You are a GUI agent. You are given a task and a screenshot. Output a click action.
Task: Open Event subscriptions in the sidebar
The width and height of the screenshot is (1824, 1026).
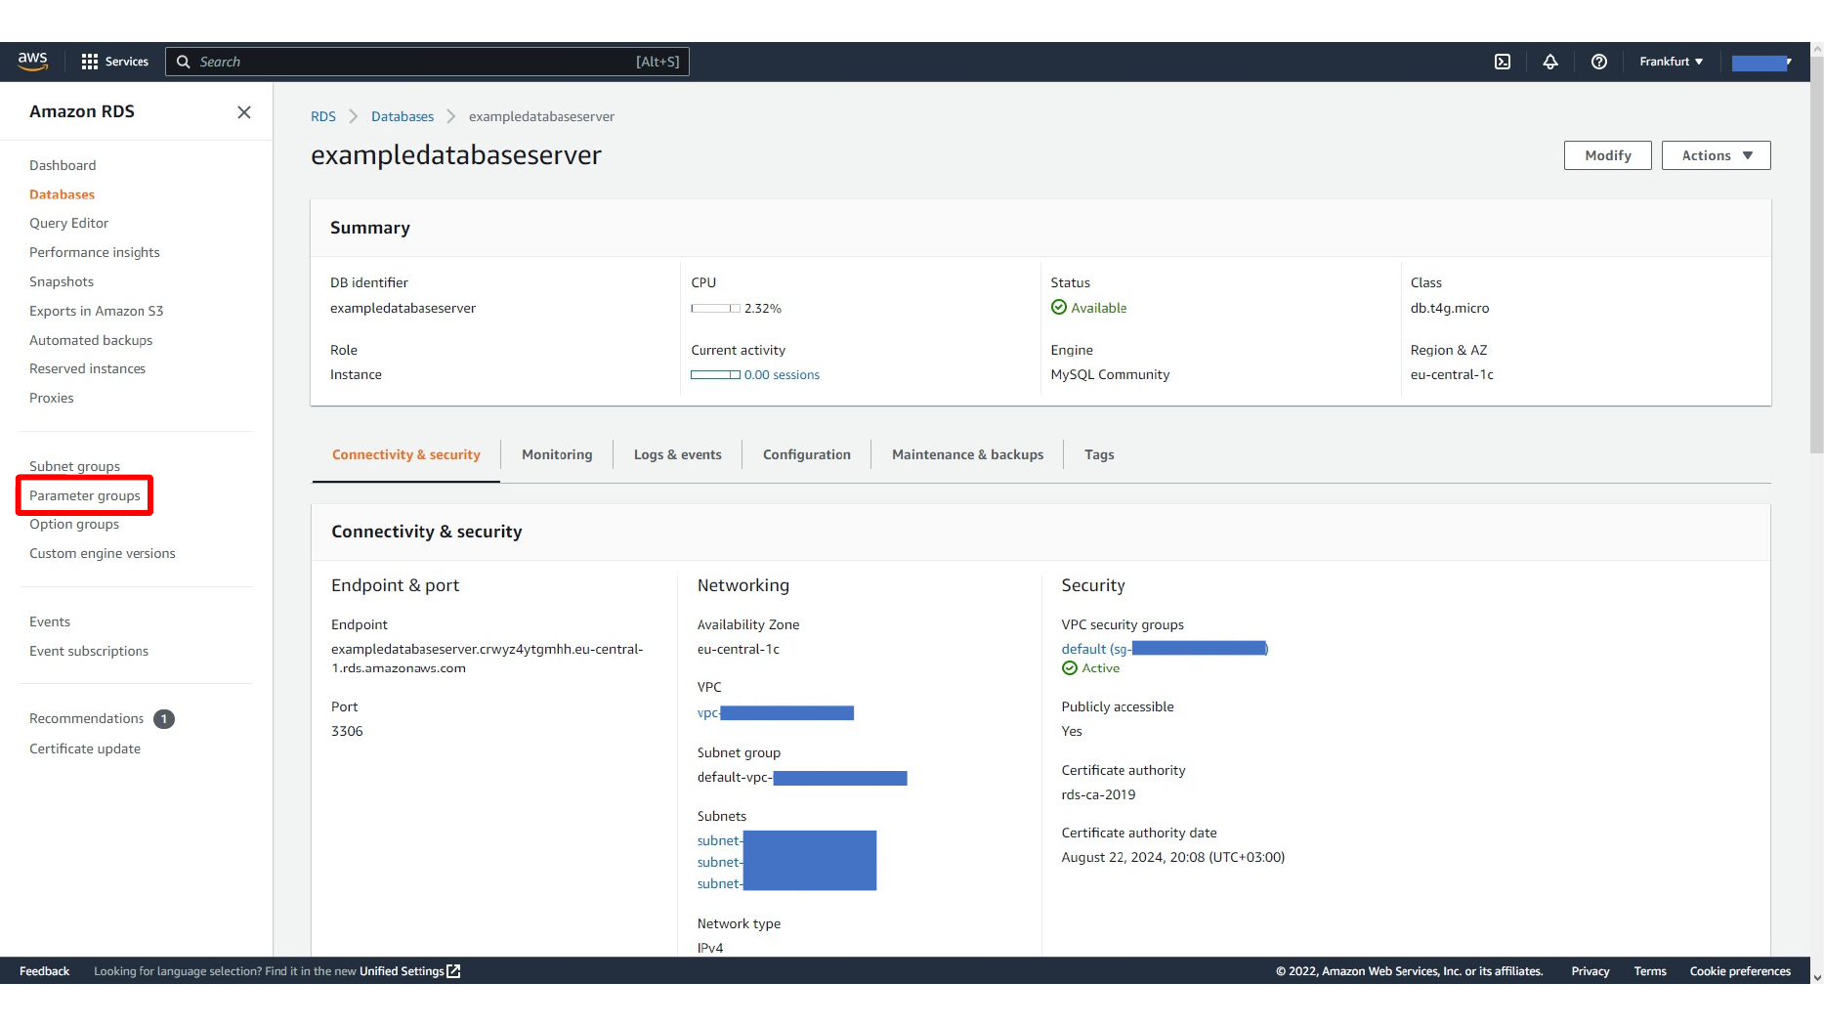click(89, 651)
